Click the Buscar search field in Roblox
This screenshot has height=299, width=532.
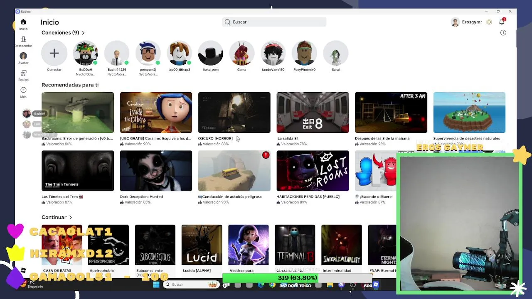coord(274,22)
